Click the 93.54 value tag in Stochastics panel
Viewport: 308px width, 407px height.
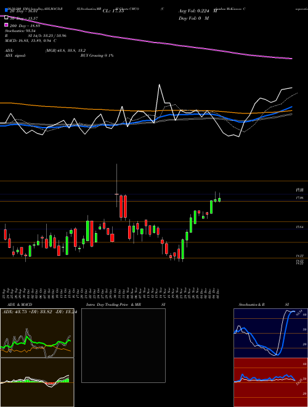(298, 312)
